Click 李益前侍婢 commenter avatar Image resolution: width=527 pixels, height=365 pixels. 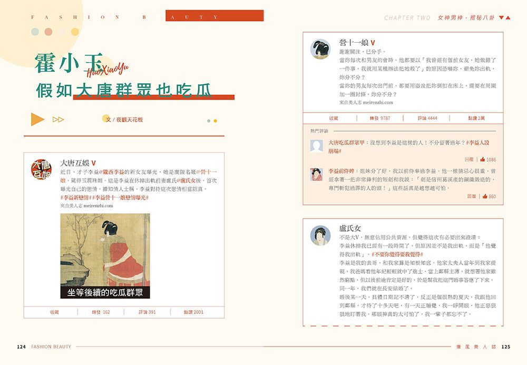pyautogui.click(x=317, y=175)
